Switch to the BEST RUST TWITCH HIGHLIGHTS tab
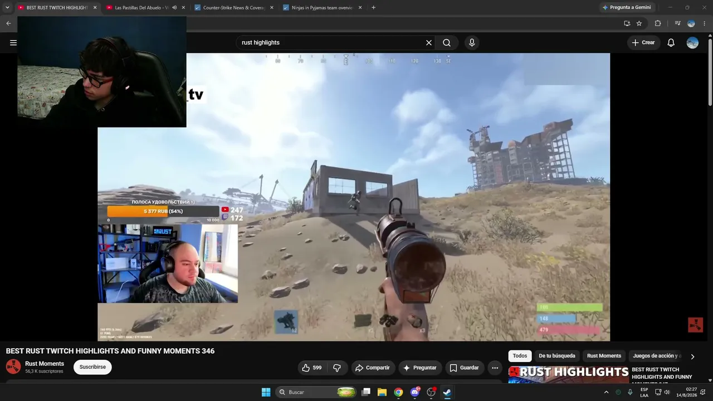Image resolution: width=713 pixels, height=401 pixels. [x=58, y=8]
